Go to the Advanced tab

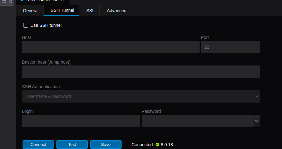coord(117,11)
